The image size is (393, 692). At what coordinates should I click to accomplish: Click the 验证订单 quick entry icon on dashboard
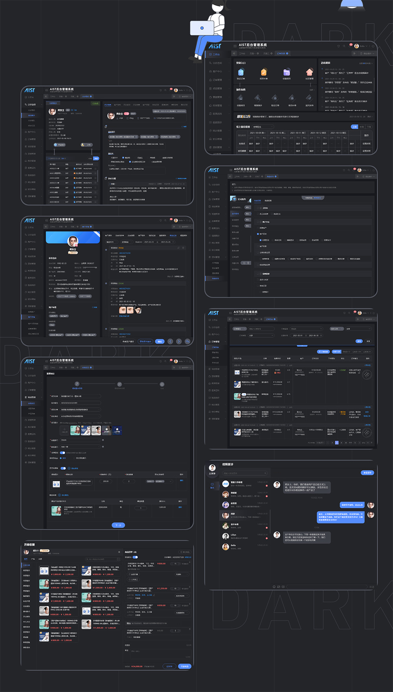(241, 72)
